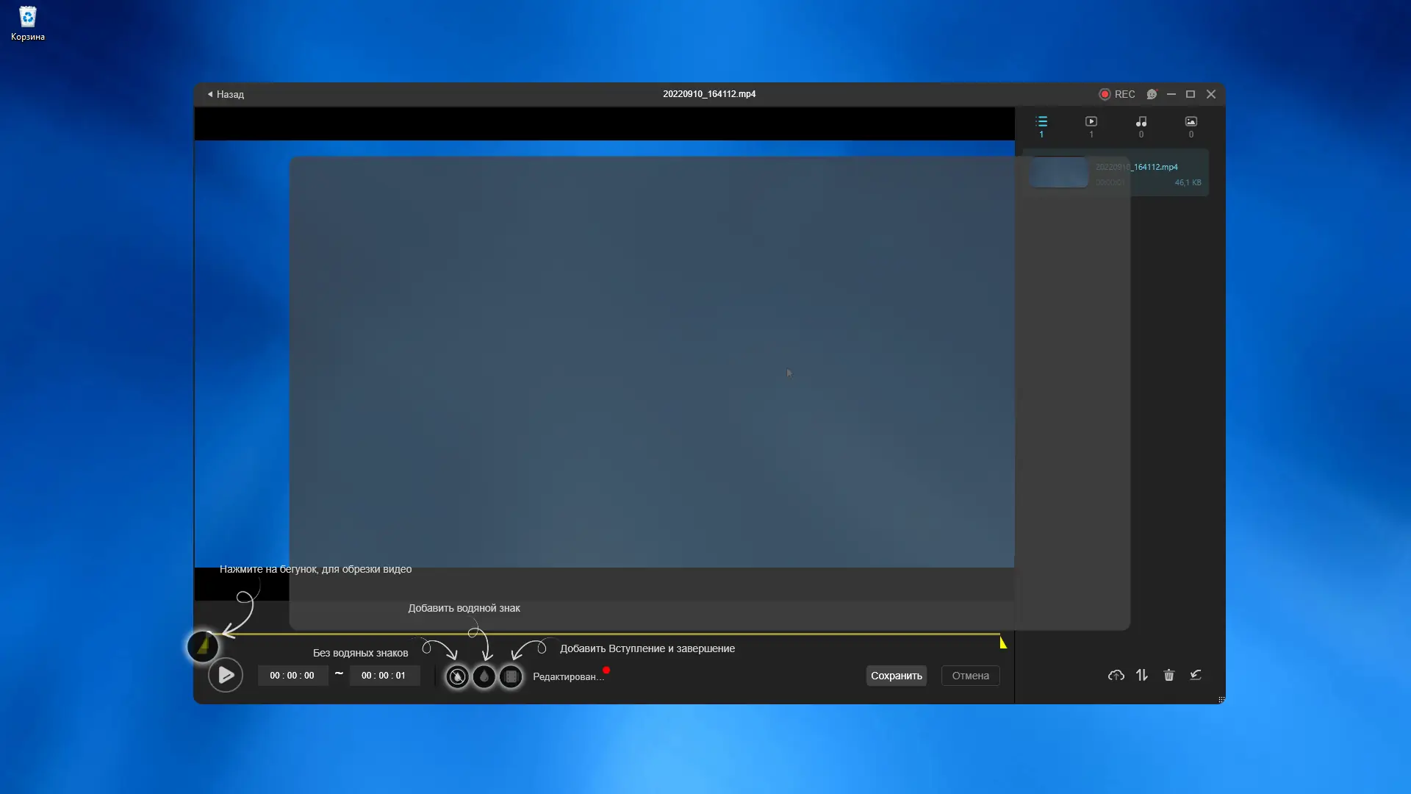Click the start time 00:00:00 field
1411x794 pixels.
292,676
